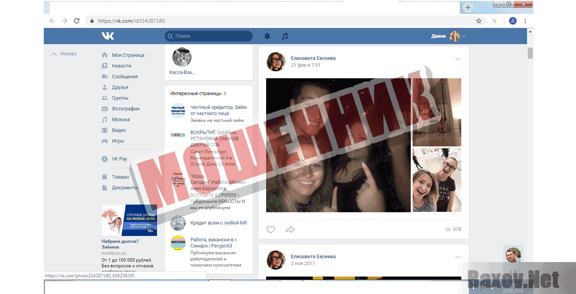Toggle system volume via the taskbar speaker
Image resolution: width=576 pixels, height=294 pixels.
473,287
